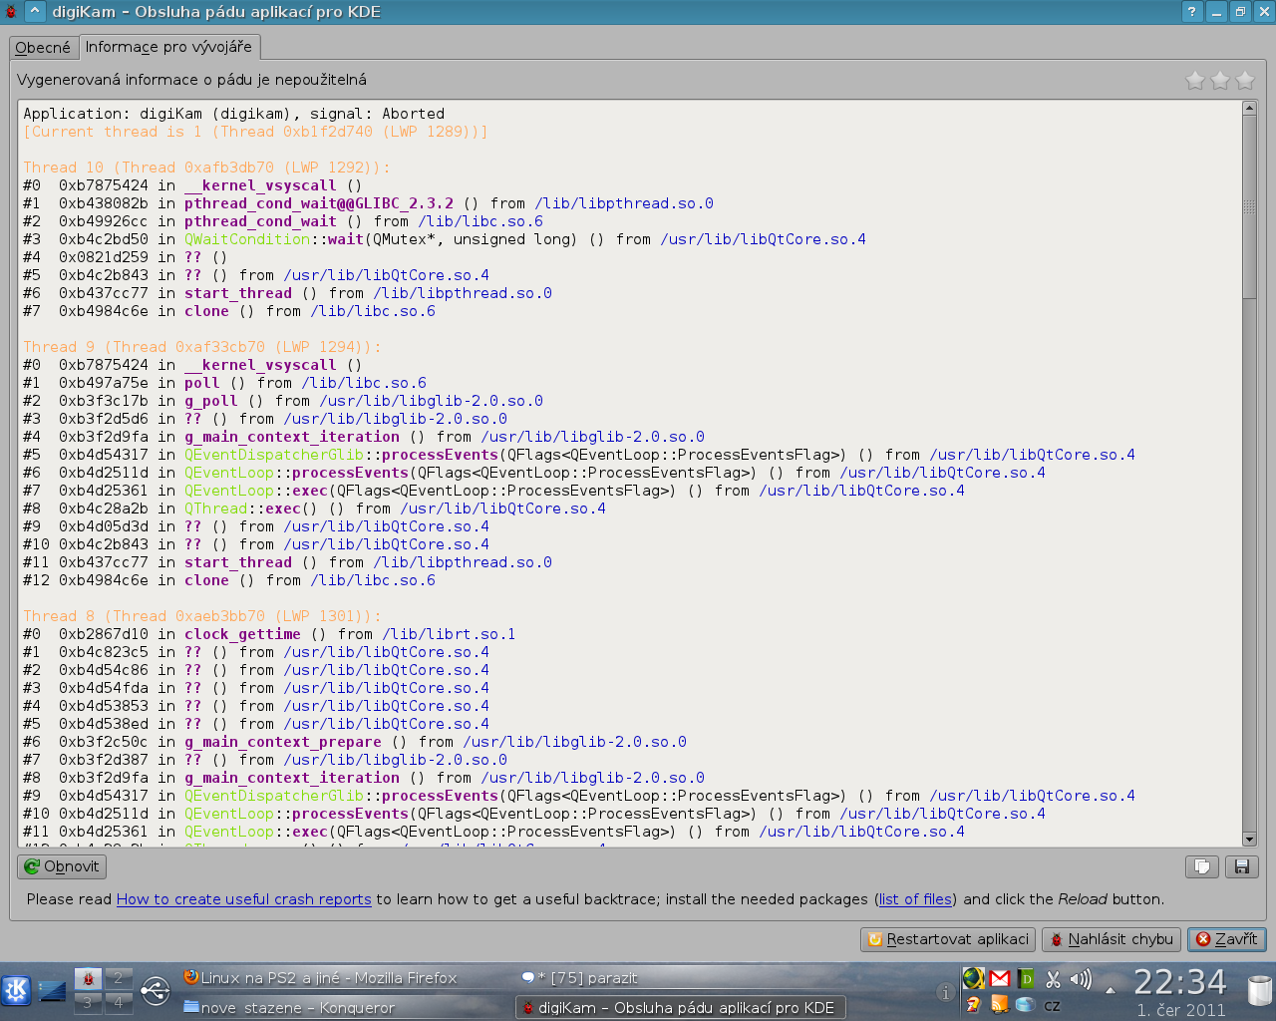Copy the backtrace to clipboard
Screen dimensions: 1276x1021
point(1202,866)
